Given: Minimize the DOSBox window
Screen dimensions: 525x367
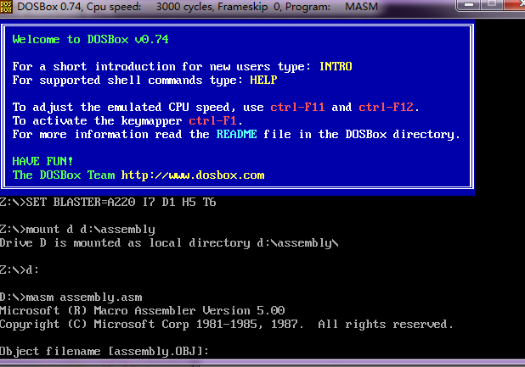Looking at the screenshot, I should pos(469,5).
